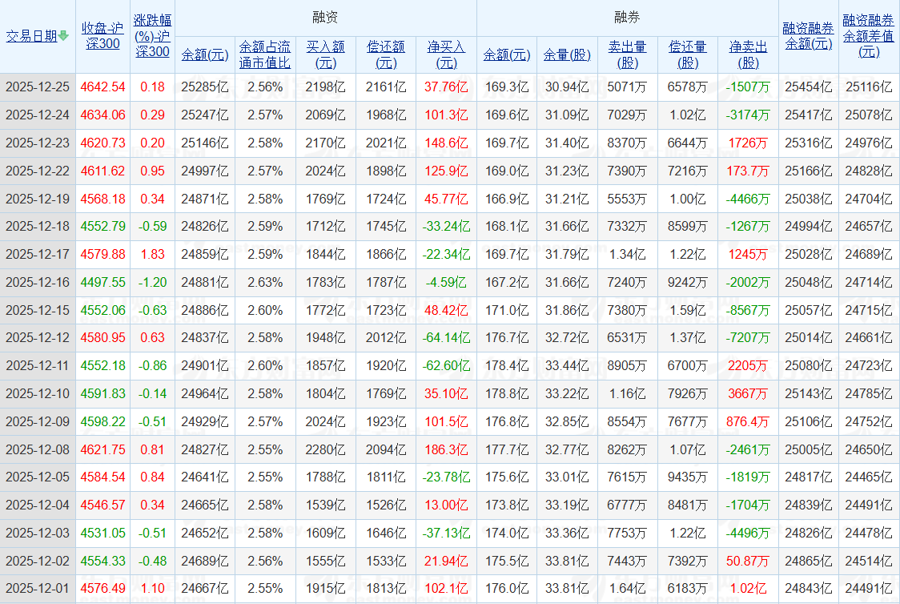The image size is (900, 604).
Task: Click total balance 24817亿
Action: [x=808, y=477]
